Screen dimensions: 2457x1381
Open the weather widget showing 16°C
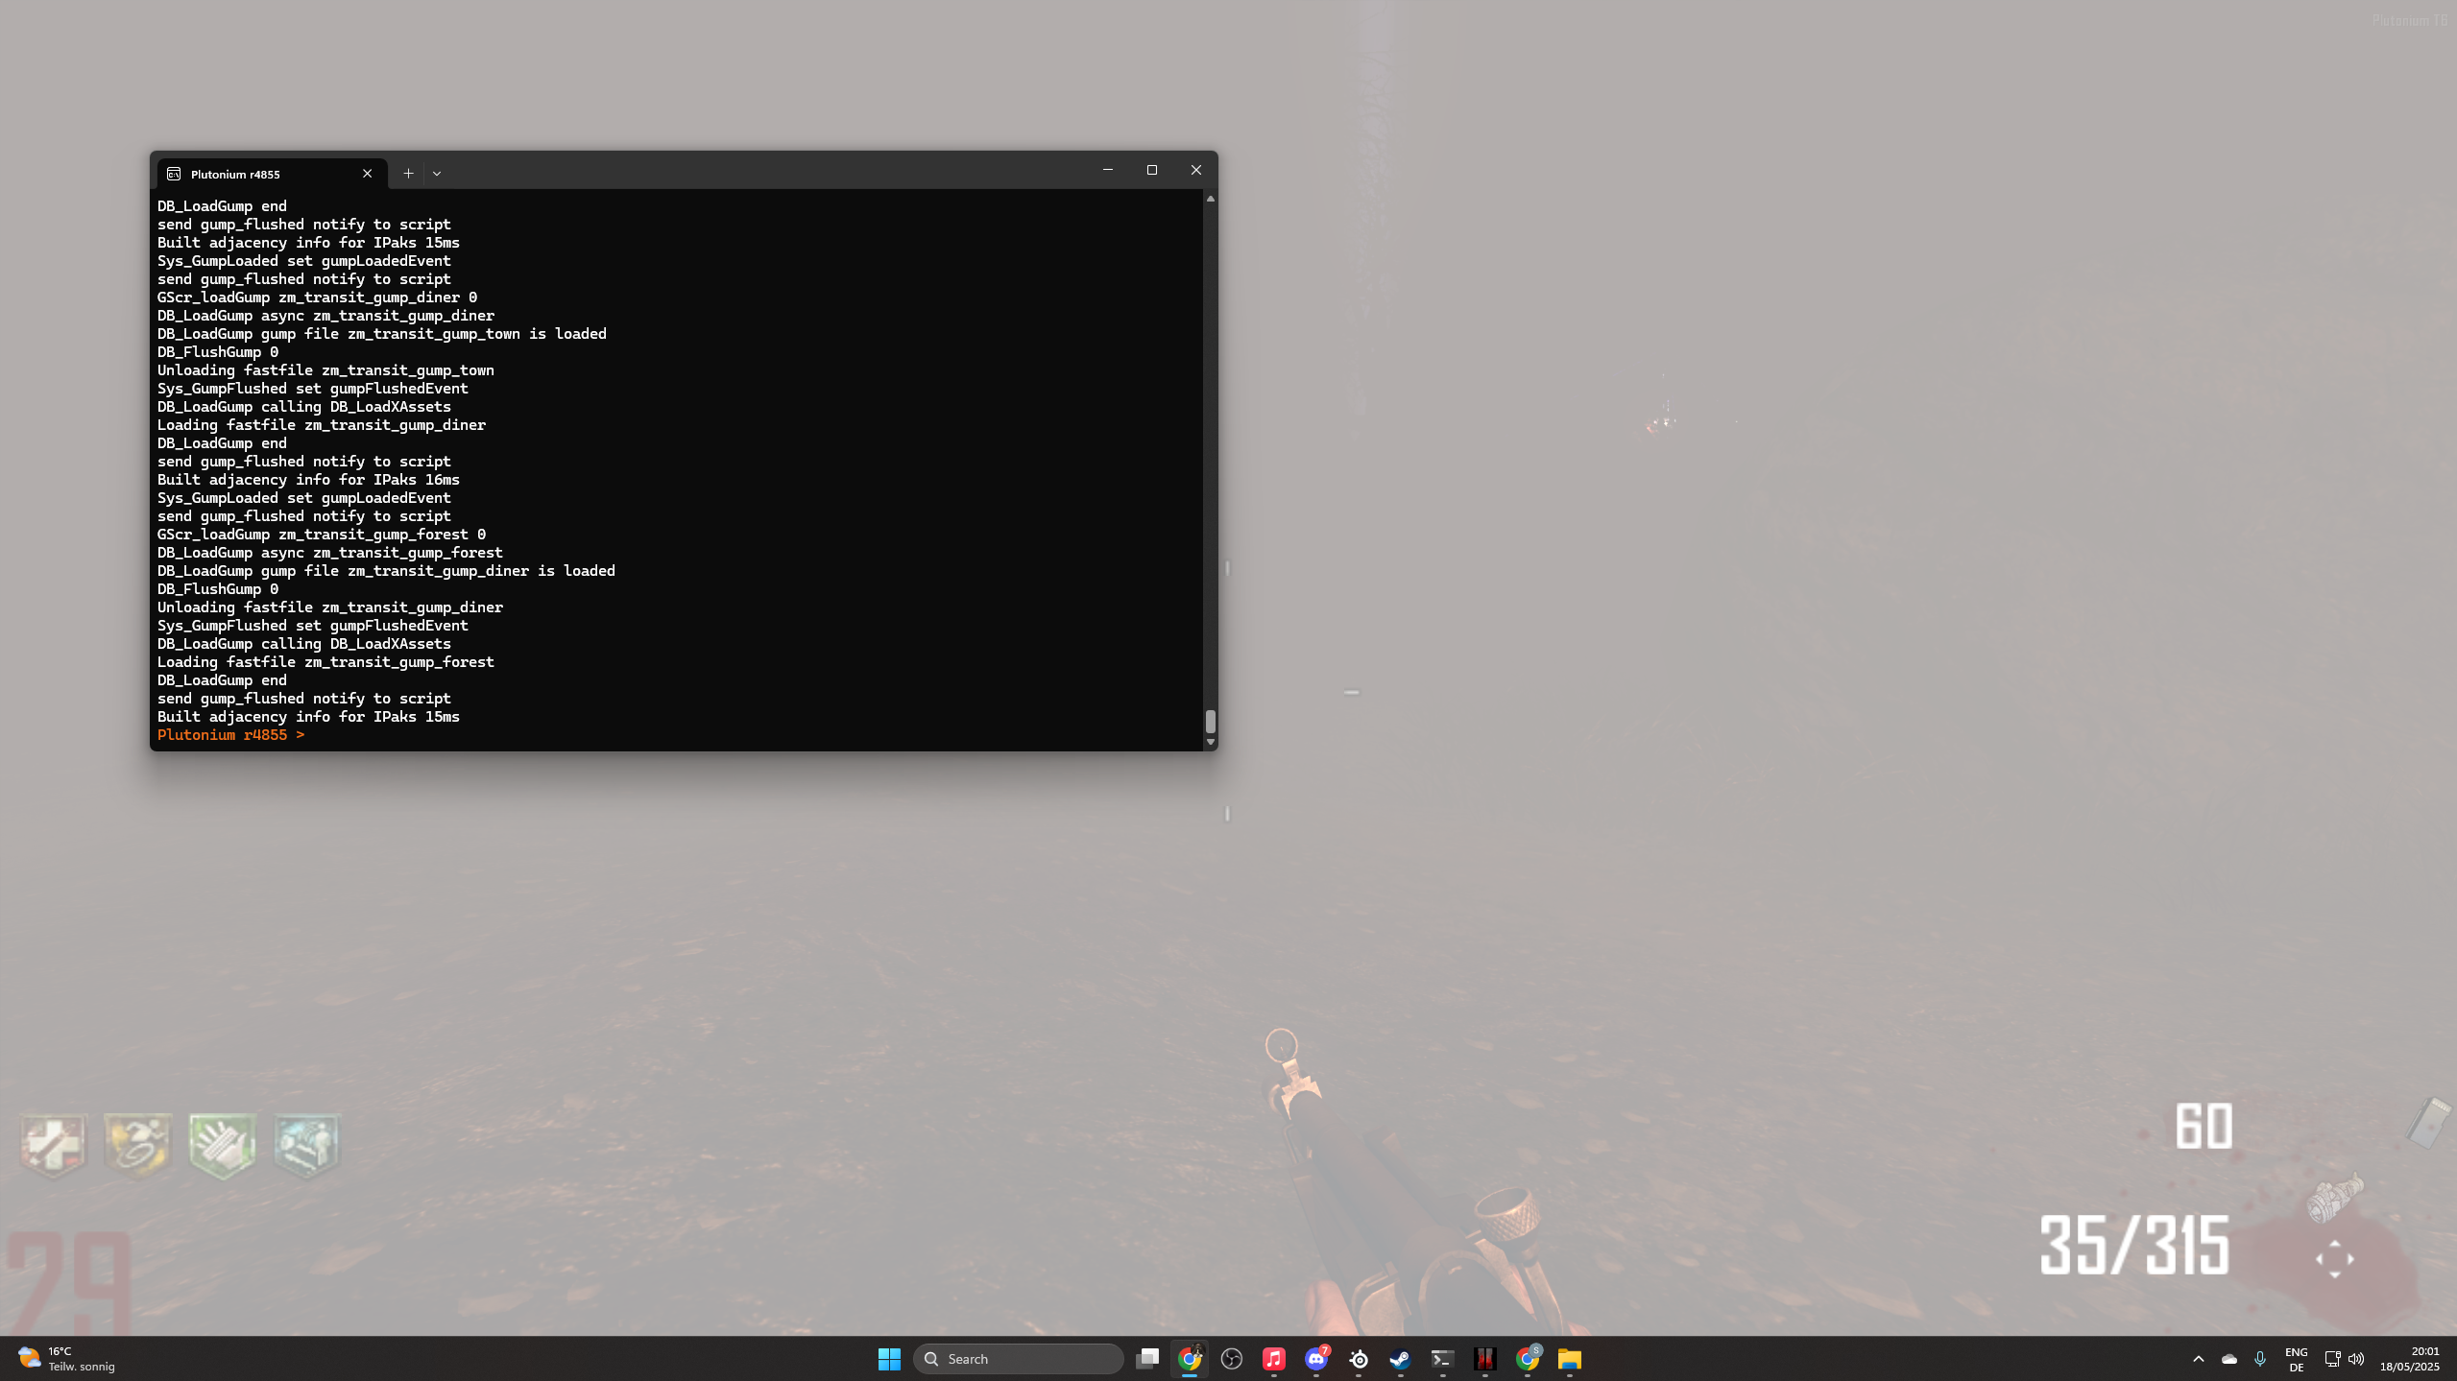pos(65,1359)
